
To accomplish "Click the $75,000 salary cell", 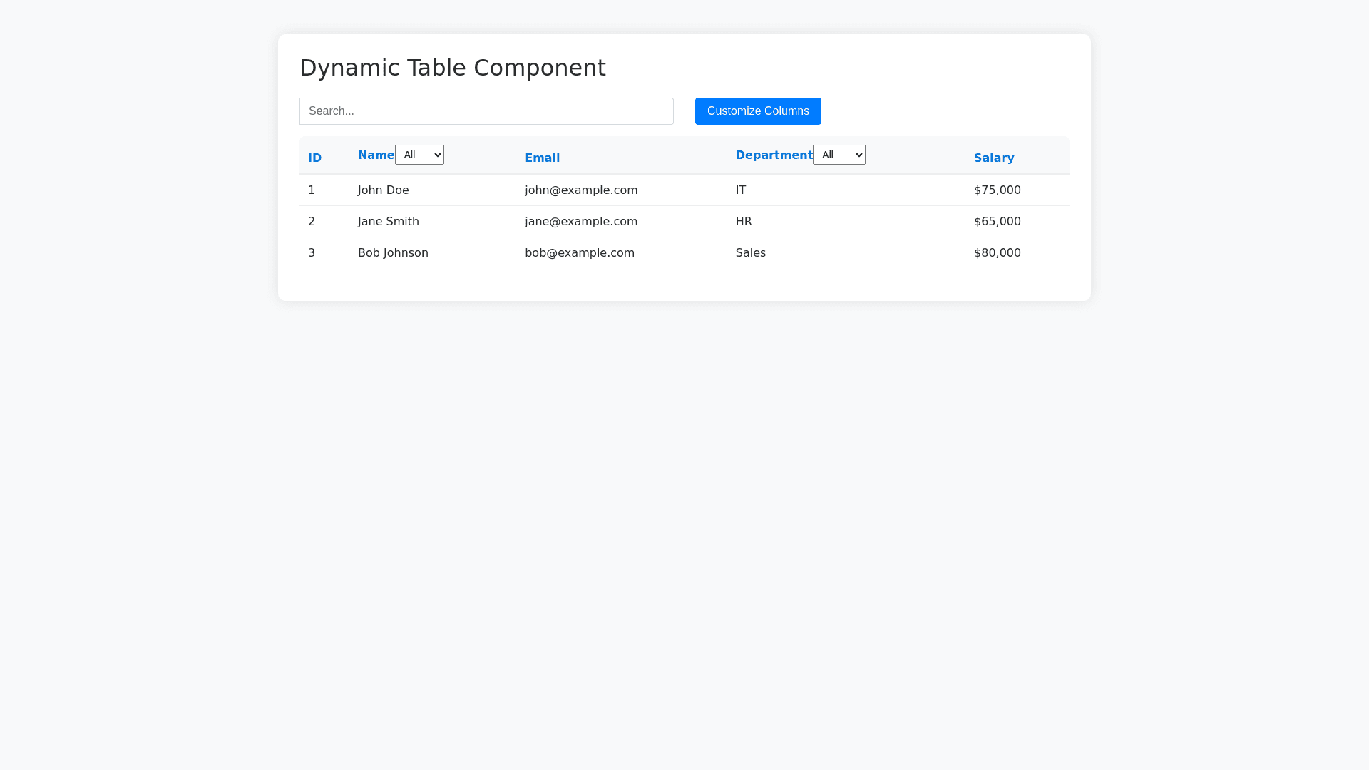I will 997,190.
